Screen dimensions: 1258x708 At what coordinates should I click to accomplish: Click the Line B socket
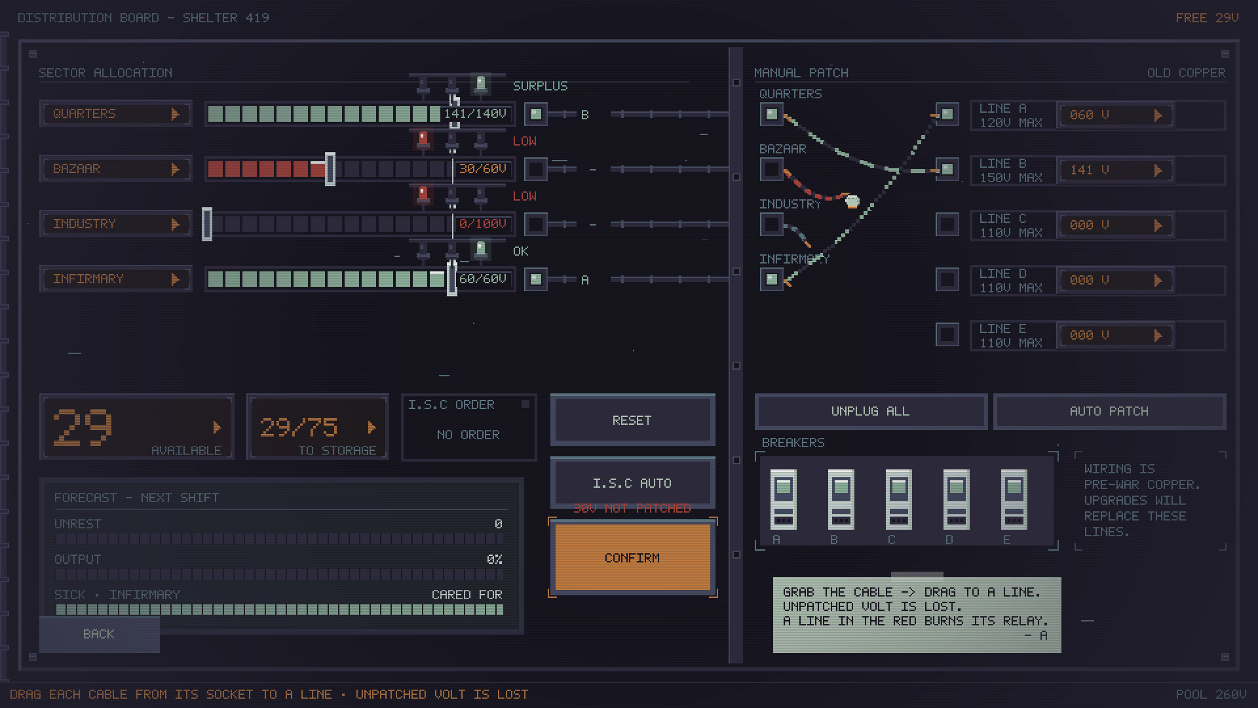(x=947, y=170)
